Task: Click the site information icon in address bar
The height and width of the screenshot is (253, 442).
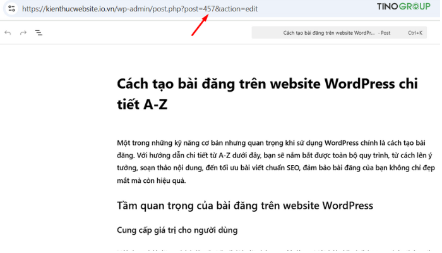Action: coord(11,8)
